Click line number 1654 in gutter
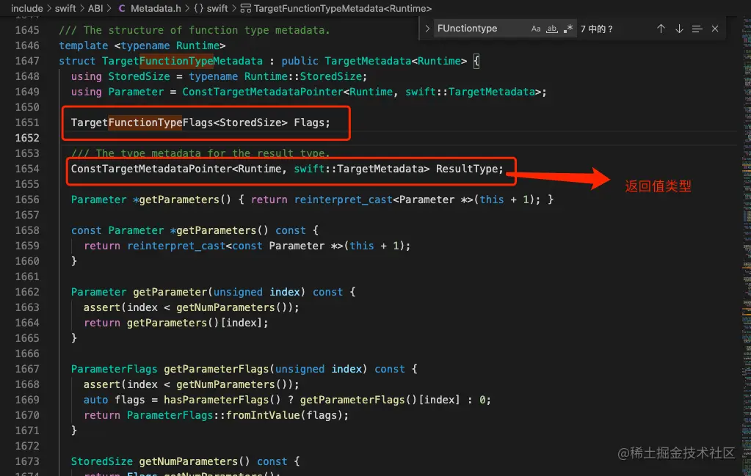Viewport: 751px width, 476px height. 27,169
